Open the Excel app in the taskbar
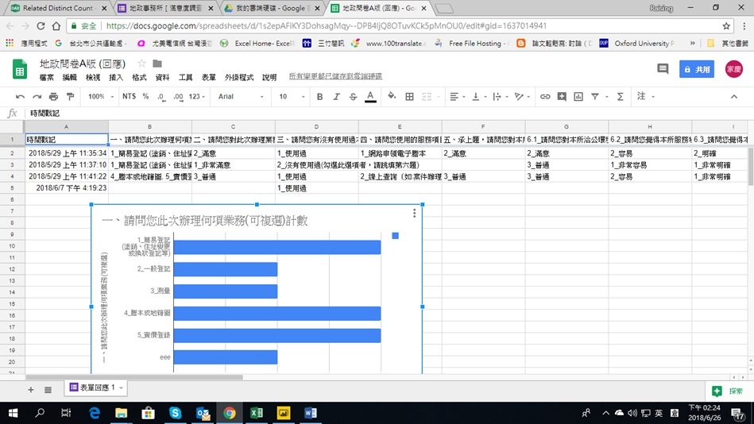 (257, 413)
